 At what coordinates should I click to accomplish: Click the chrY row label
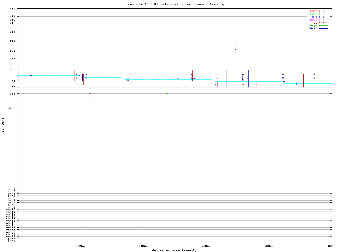tap(12, 241)
